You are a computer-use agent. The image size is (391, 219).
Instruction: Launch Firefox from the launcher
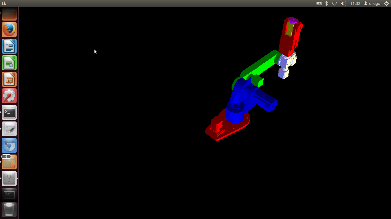[9, 30]
